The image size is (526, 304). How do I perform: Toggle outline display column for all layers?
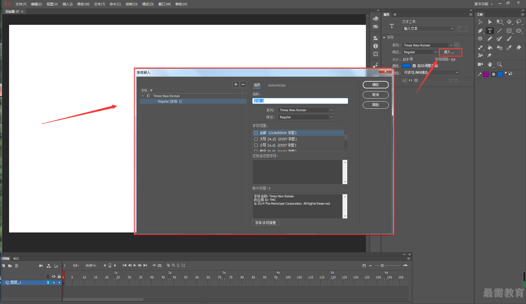48,276
